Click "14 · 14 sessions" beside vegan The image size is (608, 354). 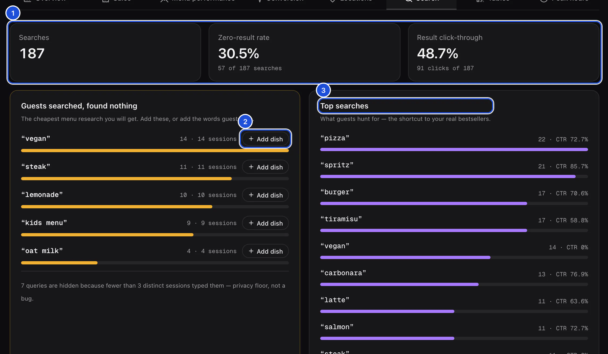click(x=208, y=139)
